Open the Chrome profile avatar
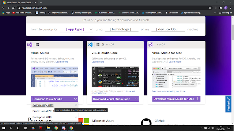 coord(226,8)
